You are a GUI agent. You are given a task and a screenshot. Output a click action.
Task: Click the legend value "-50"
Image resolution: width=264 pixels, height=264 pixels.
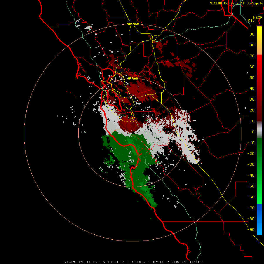point(251,186)
